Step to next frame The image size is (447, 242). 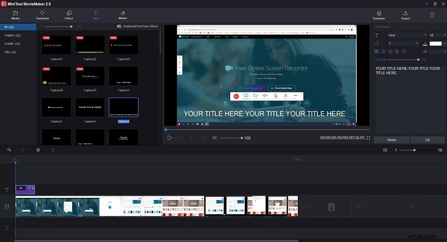pyautogui.click(x=192, y=137)
